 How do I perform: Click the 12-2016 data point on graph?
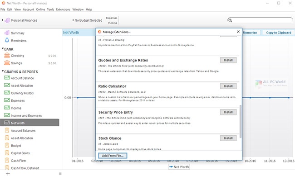pyautogui.click(x=289, y=98)
